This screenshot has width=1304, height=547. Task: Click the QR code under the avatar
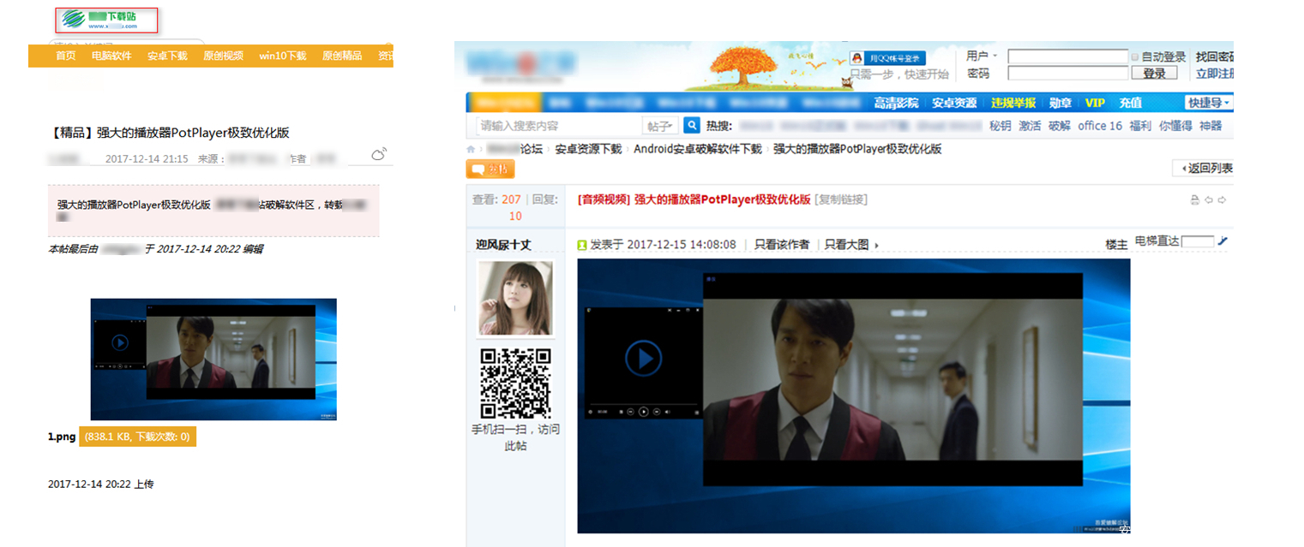515,383
